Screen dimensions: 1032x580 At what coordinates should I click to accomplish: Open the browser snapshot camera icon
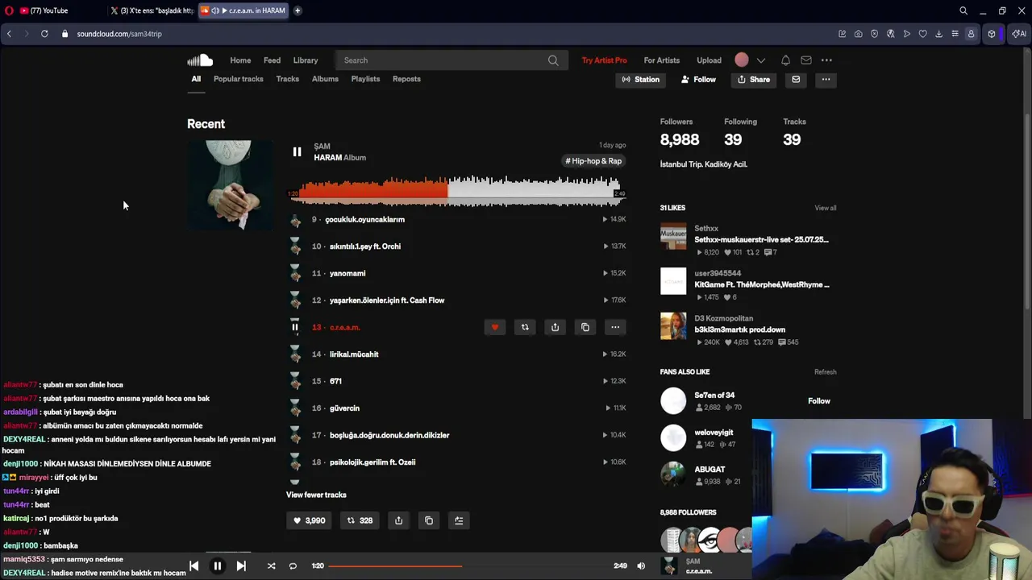click(858, 34)
